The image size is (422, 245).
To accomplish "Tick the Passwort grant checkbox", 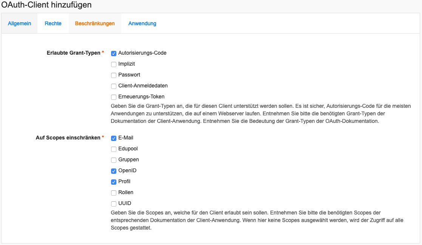I will click(114, 75).
